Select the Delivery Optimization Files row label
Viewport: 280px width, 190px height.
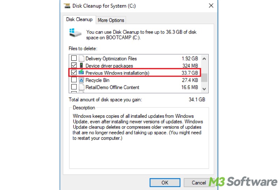(111, 59)
